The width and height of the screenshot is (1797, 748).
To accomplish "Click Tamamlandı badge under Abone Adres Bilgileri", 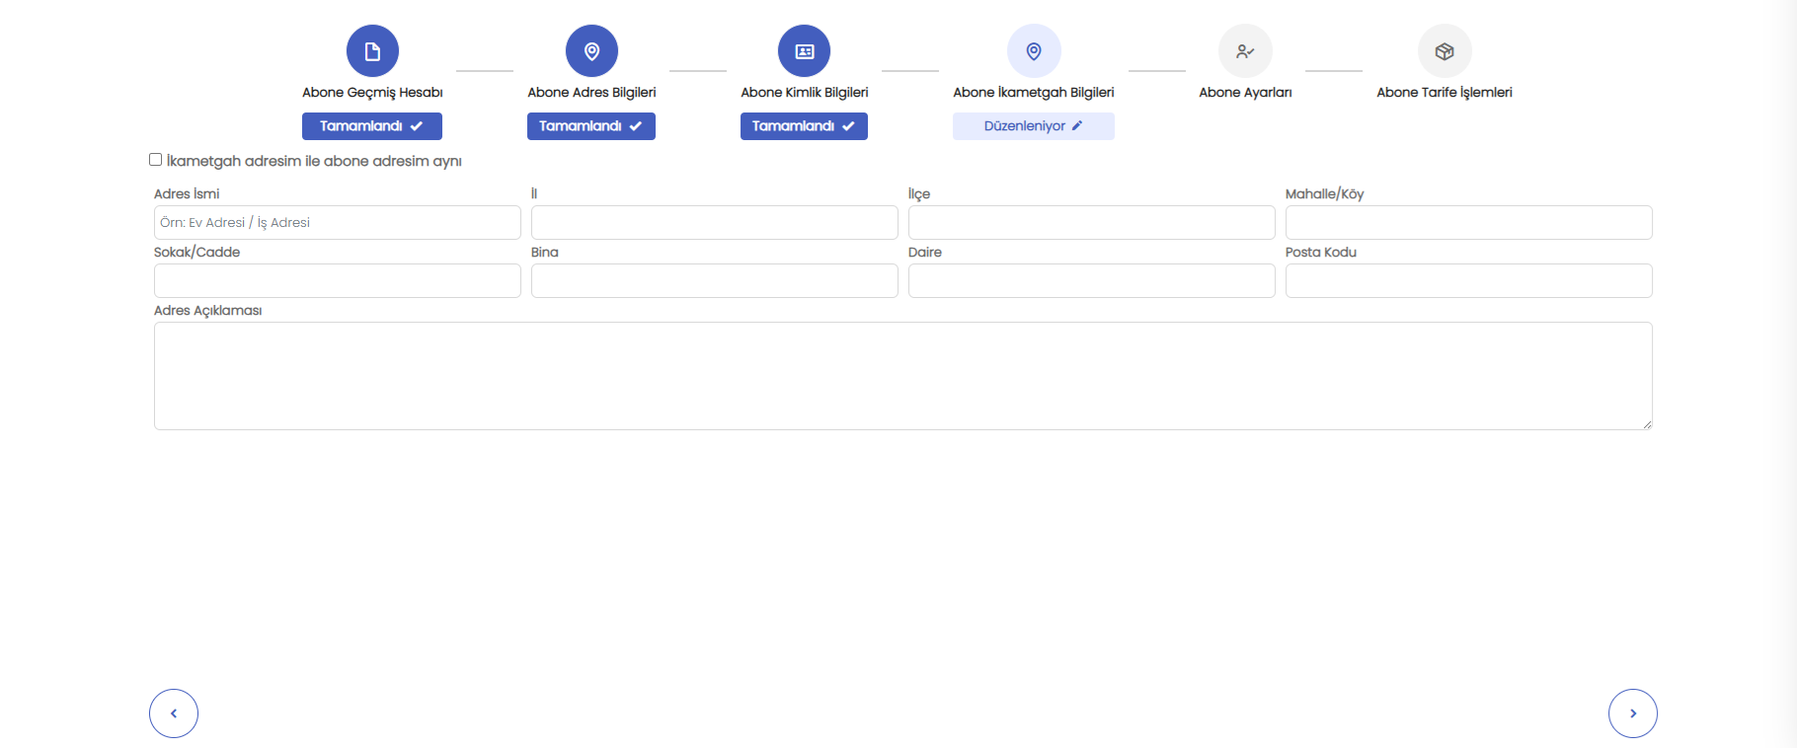I will 591,126.
